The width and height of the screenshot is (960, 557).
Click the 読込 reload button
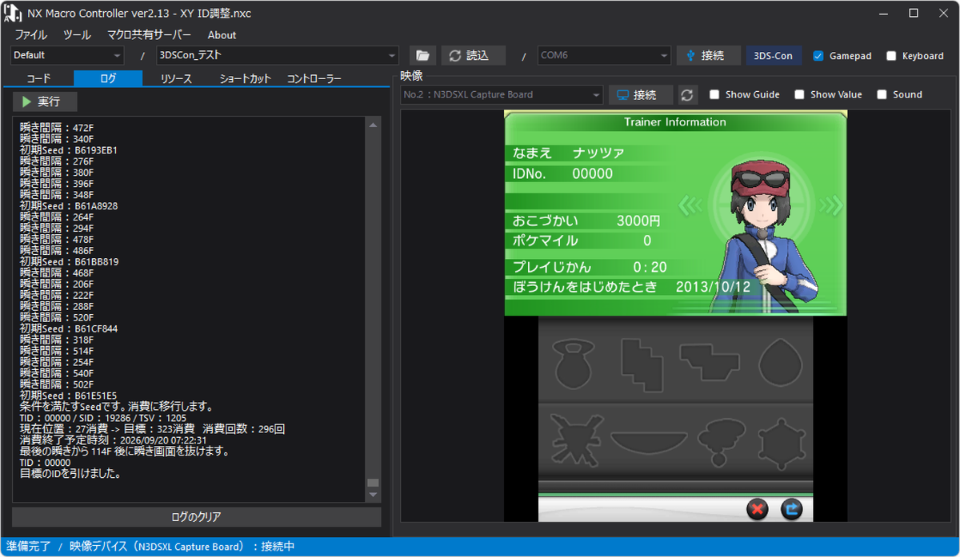tap(474, 55)
